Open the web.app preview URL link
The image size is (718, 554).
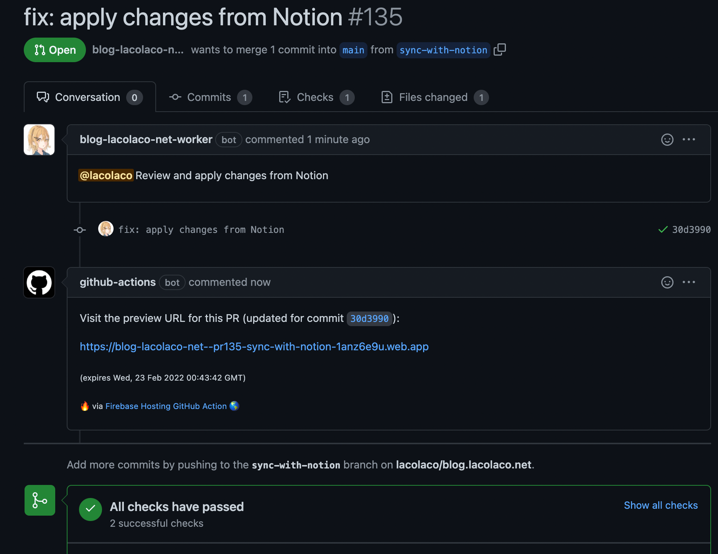coord(254,347)
